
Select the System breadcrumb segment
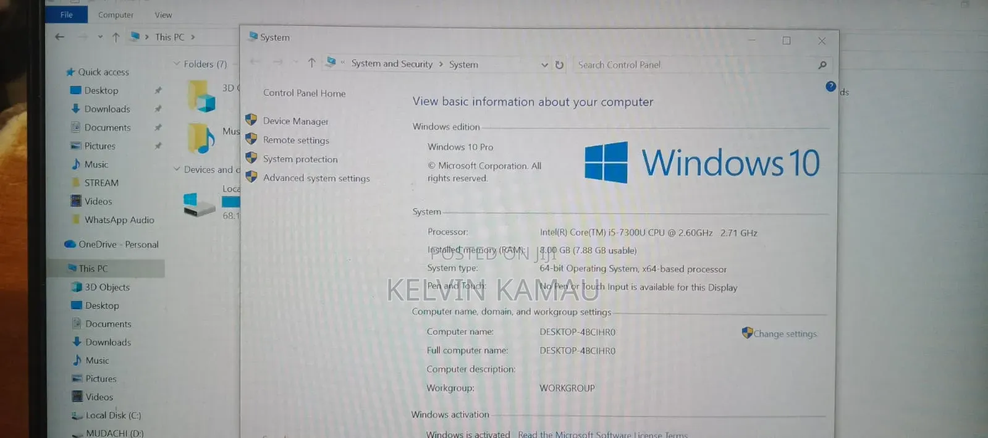(x=463, y=64)
